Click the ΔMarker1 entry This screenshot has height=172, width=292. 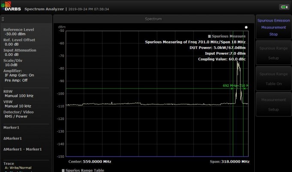[12, 138]
